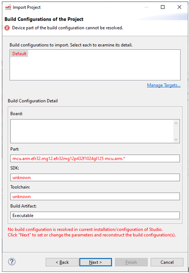This screenshot has height=273, width=189.
Task: Click inside the Board list box
Action: pyautogui.click(x=92, y=131)
